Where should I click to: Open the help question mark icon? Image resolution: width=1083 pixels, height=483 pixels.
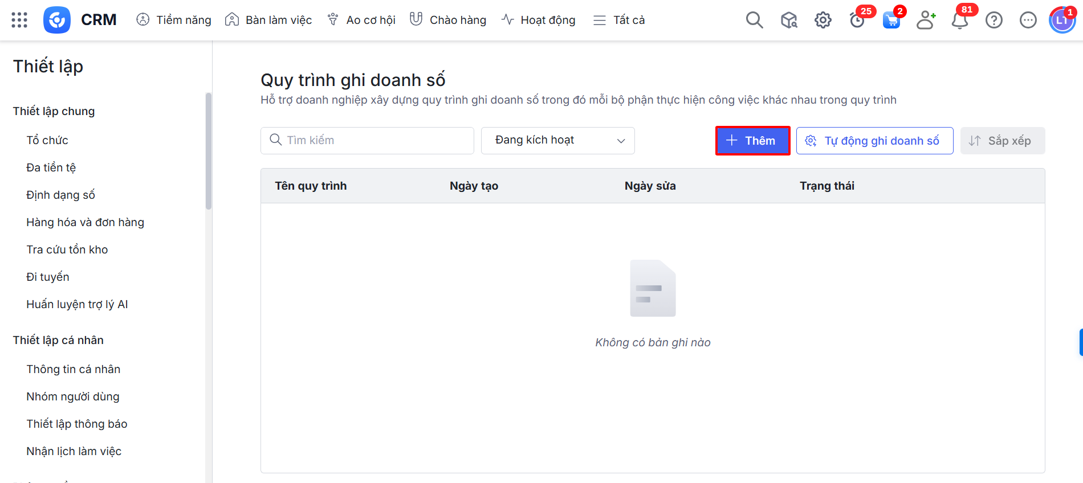994,21
